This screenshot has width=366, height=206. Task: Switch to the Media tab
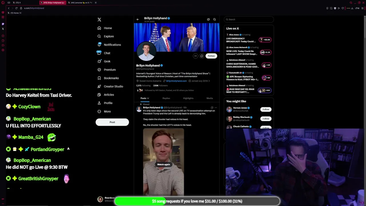pyautogui.click(x=210, y=98)
